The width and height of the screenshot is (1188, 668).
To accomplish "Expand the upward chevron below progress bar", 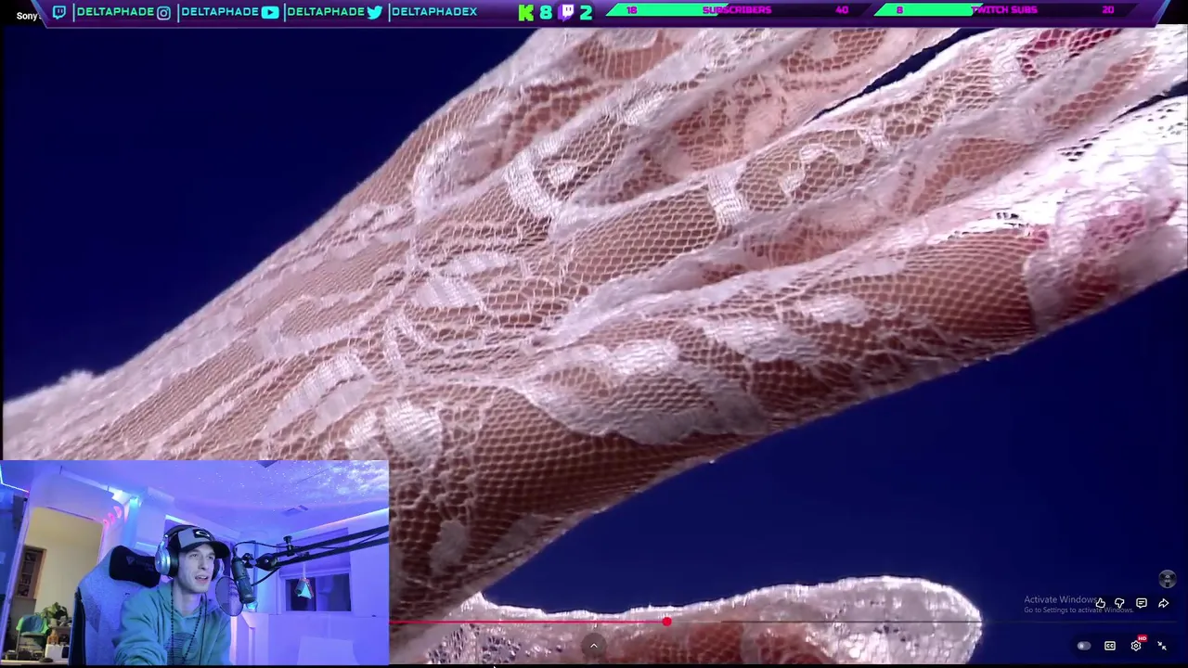I will 594,646.
